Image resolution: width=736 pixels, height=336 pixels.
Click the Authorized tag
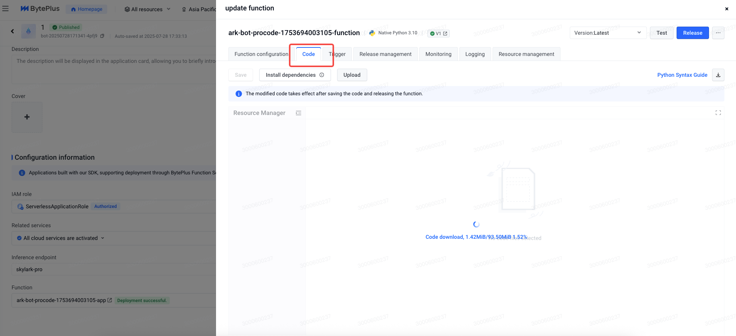[105, 206]
